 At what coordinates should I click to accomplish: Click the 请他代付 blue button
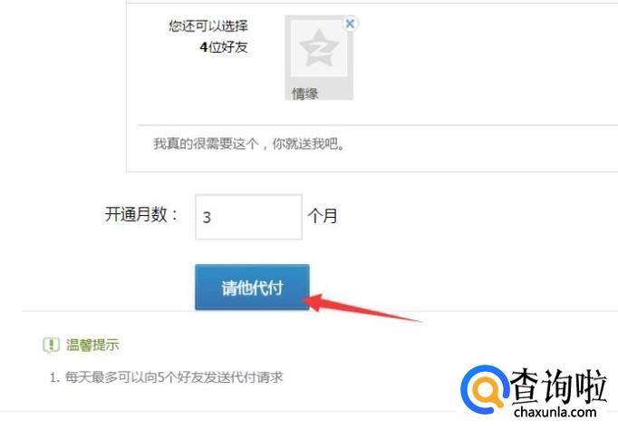[x=252, y=288]
